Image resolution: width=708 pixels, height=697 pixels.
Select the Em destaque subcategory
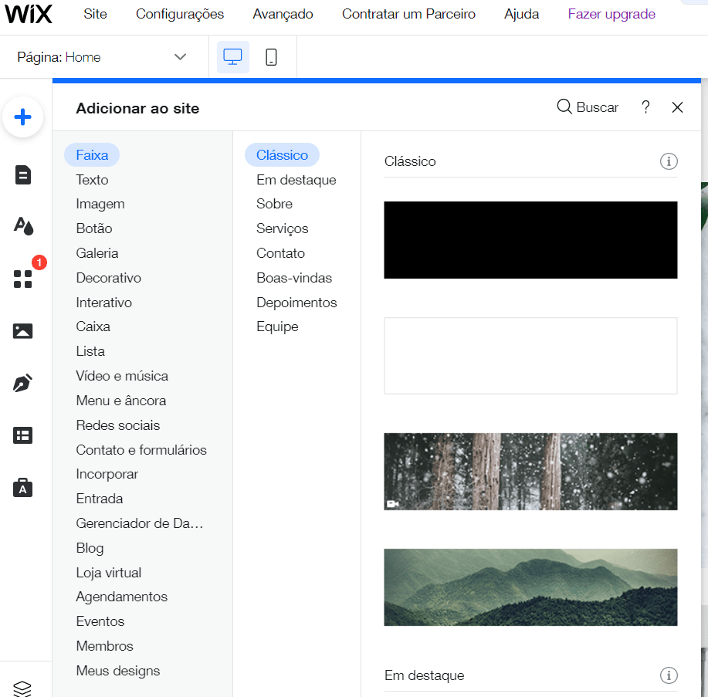(296, 180)
